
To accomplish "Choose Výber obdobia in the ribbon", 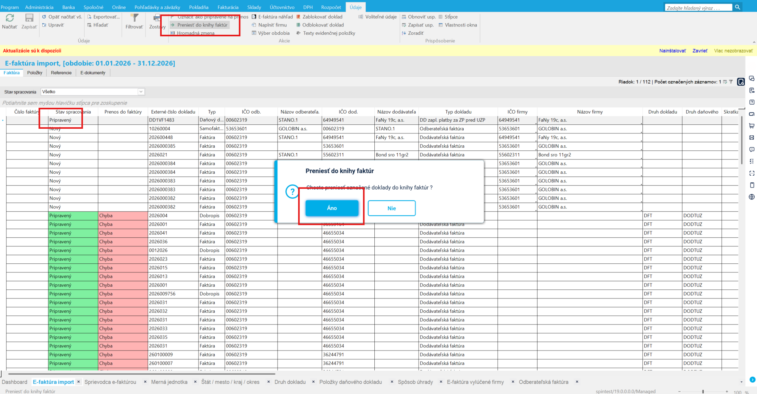I will click(x=271, y=33).
